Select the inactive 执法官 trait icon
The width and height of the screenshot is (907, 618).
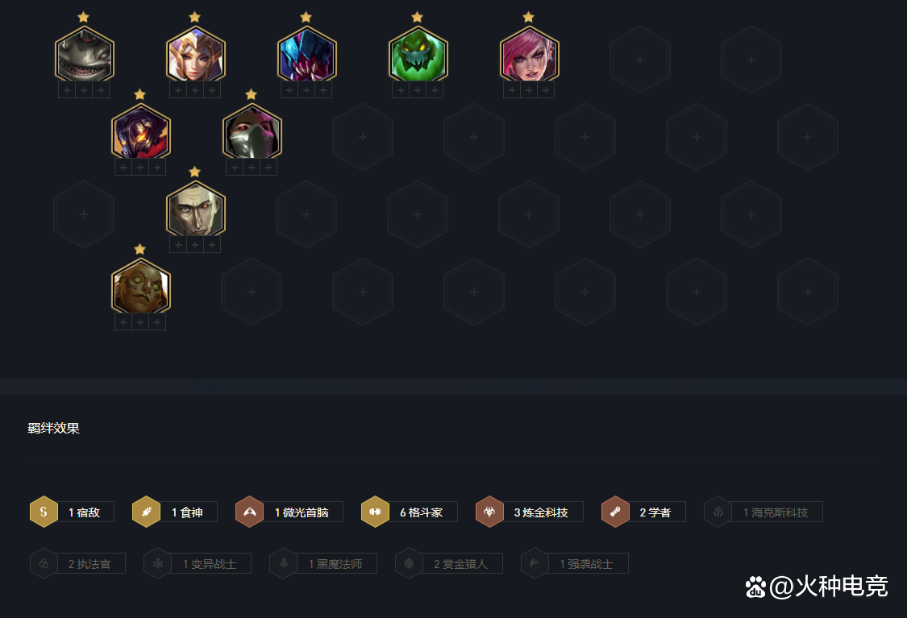[x=44, y=563]
